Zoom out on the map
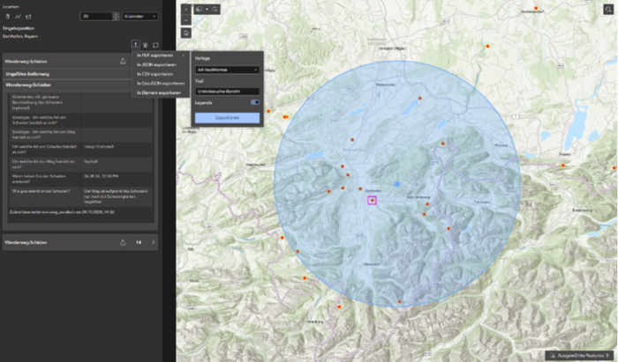 [186, 19]
